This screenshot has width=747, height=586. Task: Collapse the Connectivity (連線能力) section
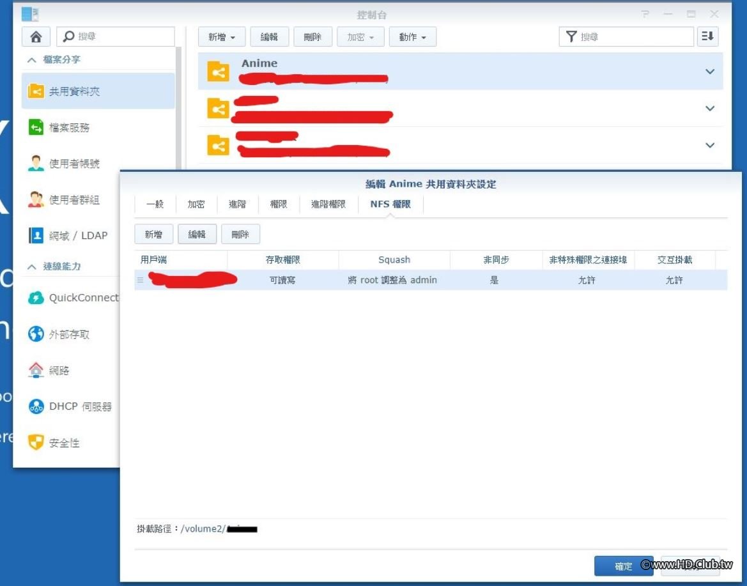pyautogui.click(x=32, y=266)
